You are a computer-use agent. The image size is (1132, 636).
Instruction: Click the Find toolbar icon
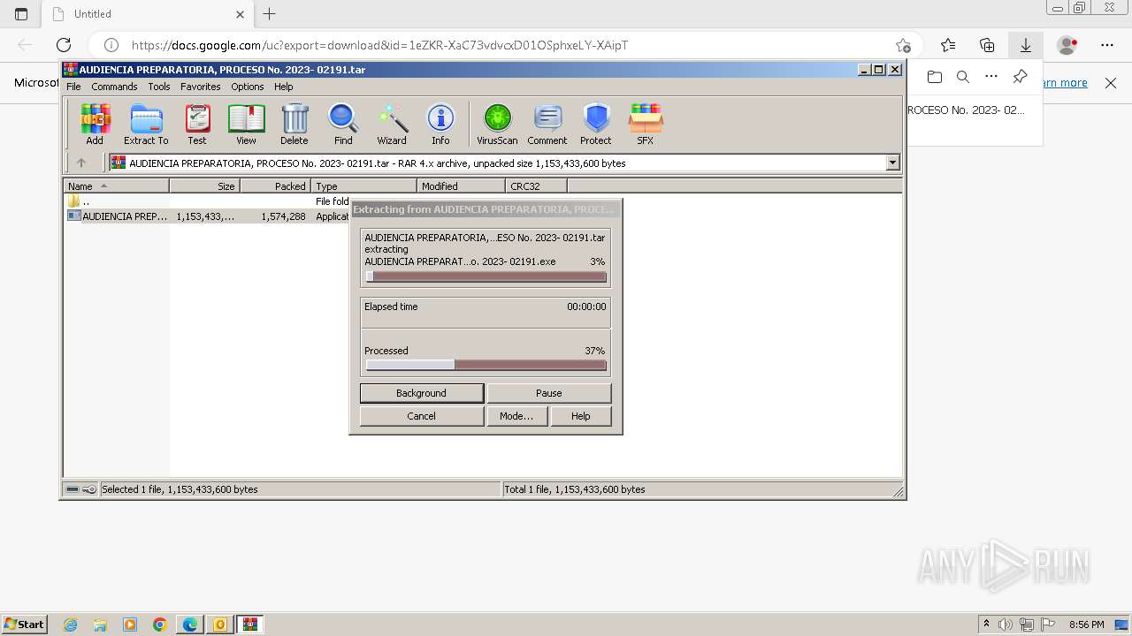click(x=343, y=124)
